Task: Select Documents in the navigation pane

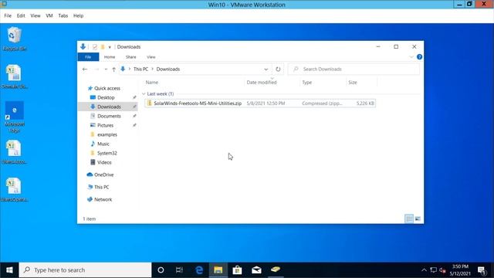Action: point(109,116)
